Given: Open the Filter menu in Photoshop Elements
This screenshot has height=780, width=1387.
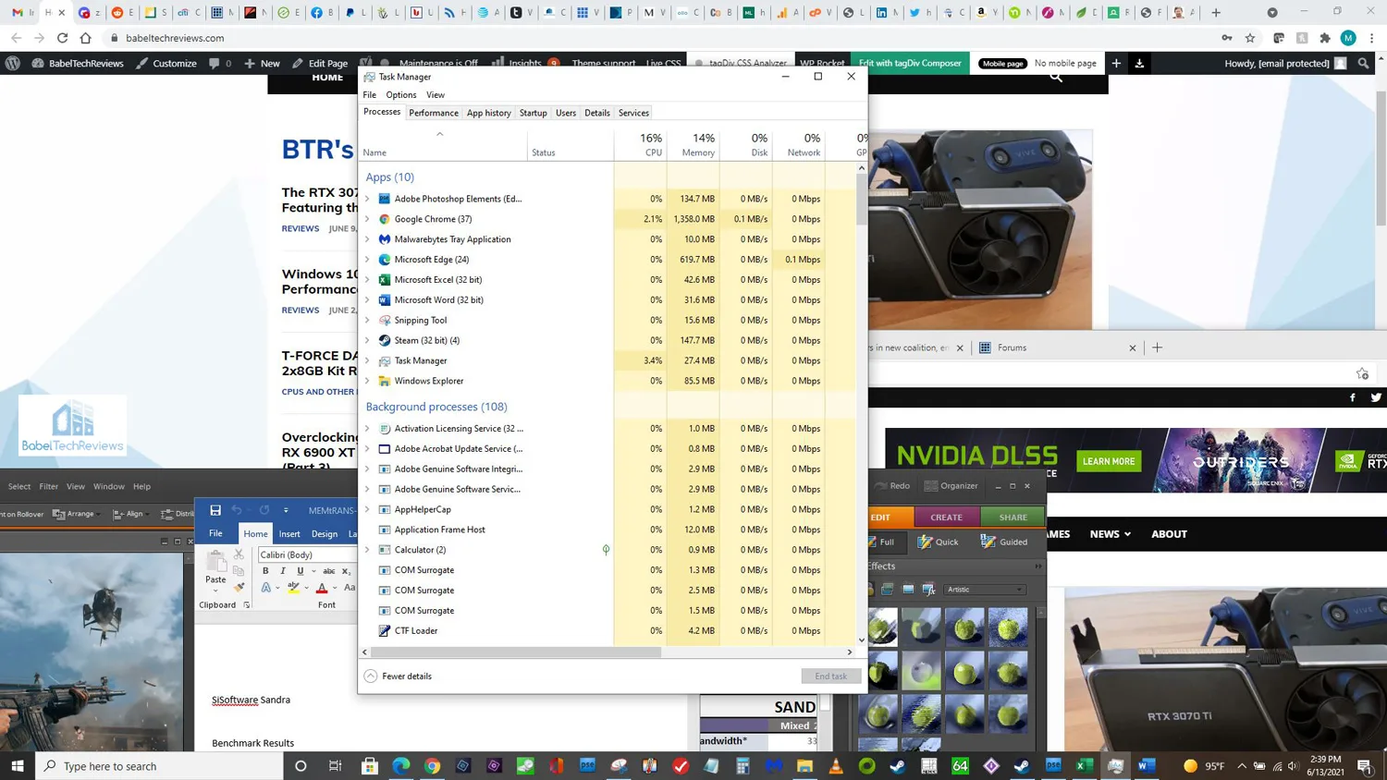Looking at the screenshot, I should (x=49, y=486).
